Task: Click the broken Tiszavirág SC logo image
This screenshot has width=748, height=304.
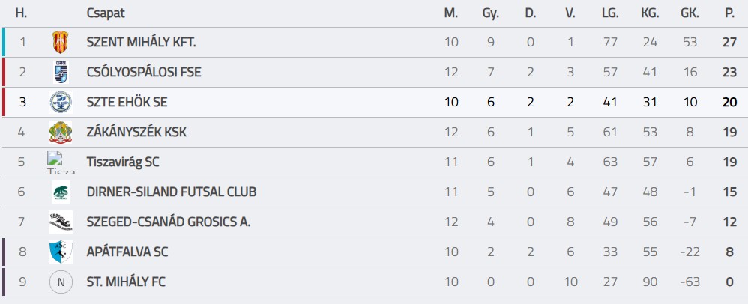Action: click(x=60, y=162)
